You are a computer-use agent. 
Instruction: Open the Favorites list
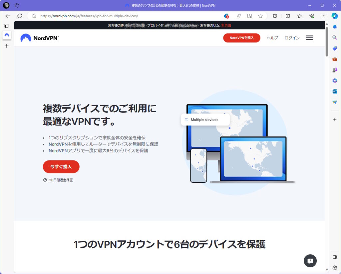(300, 16)
